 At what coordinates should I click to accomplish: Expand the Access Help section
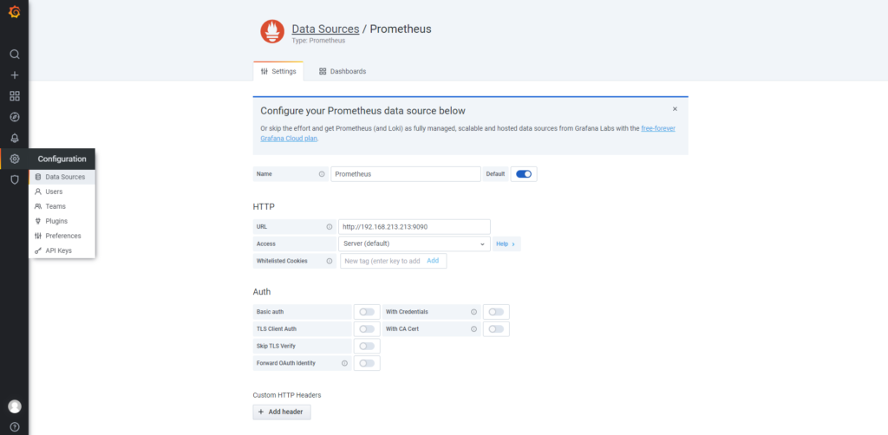pos(506,244)
